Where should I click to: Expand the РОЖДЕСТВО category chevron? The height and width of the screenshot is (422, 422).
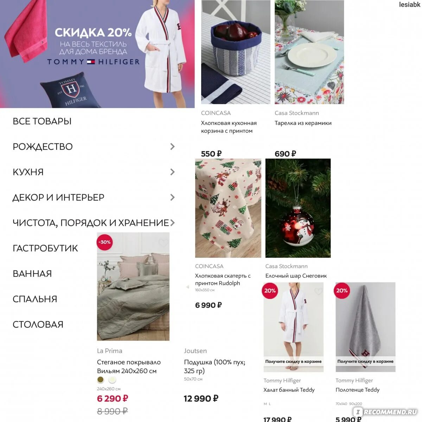172,147
